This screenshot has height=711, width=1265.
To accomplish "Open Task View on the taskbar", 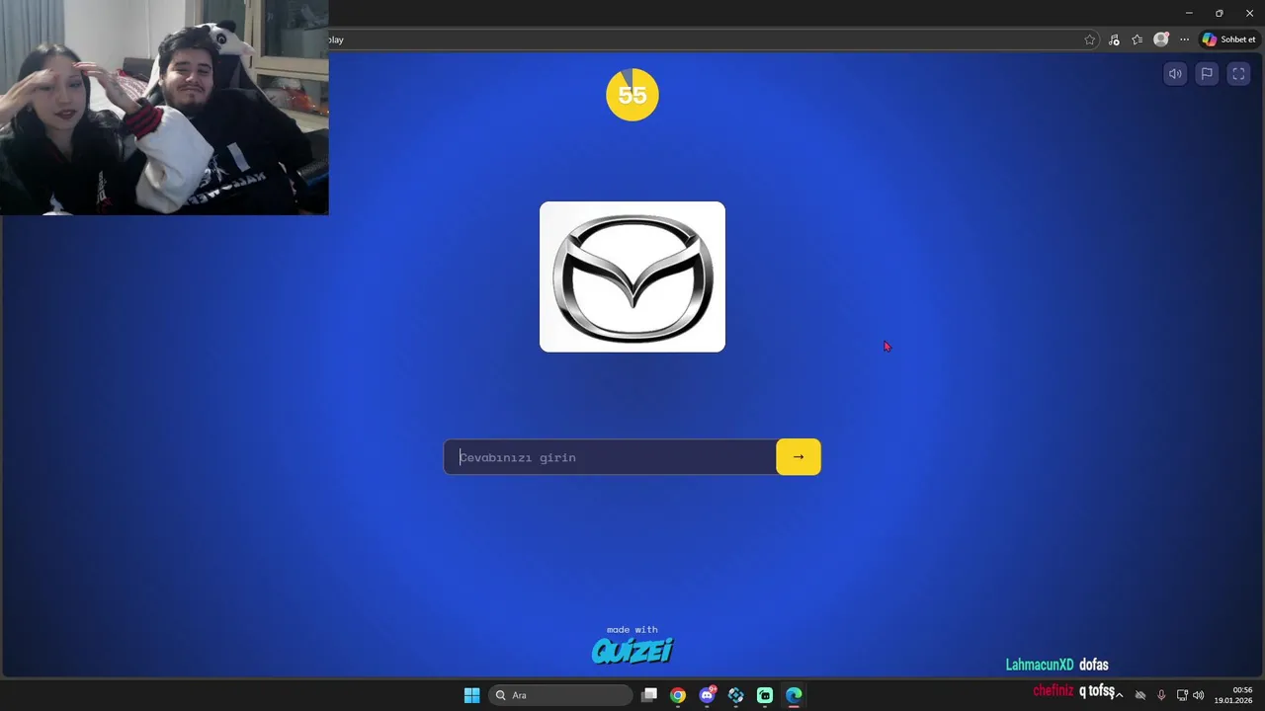I will click(x=649, y=695).
